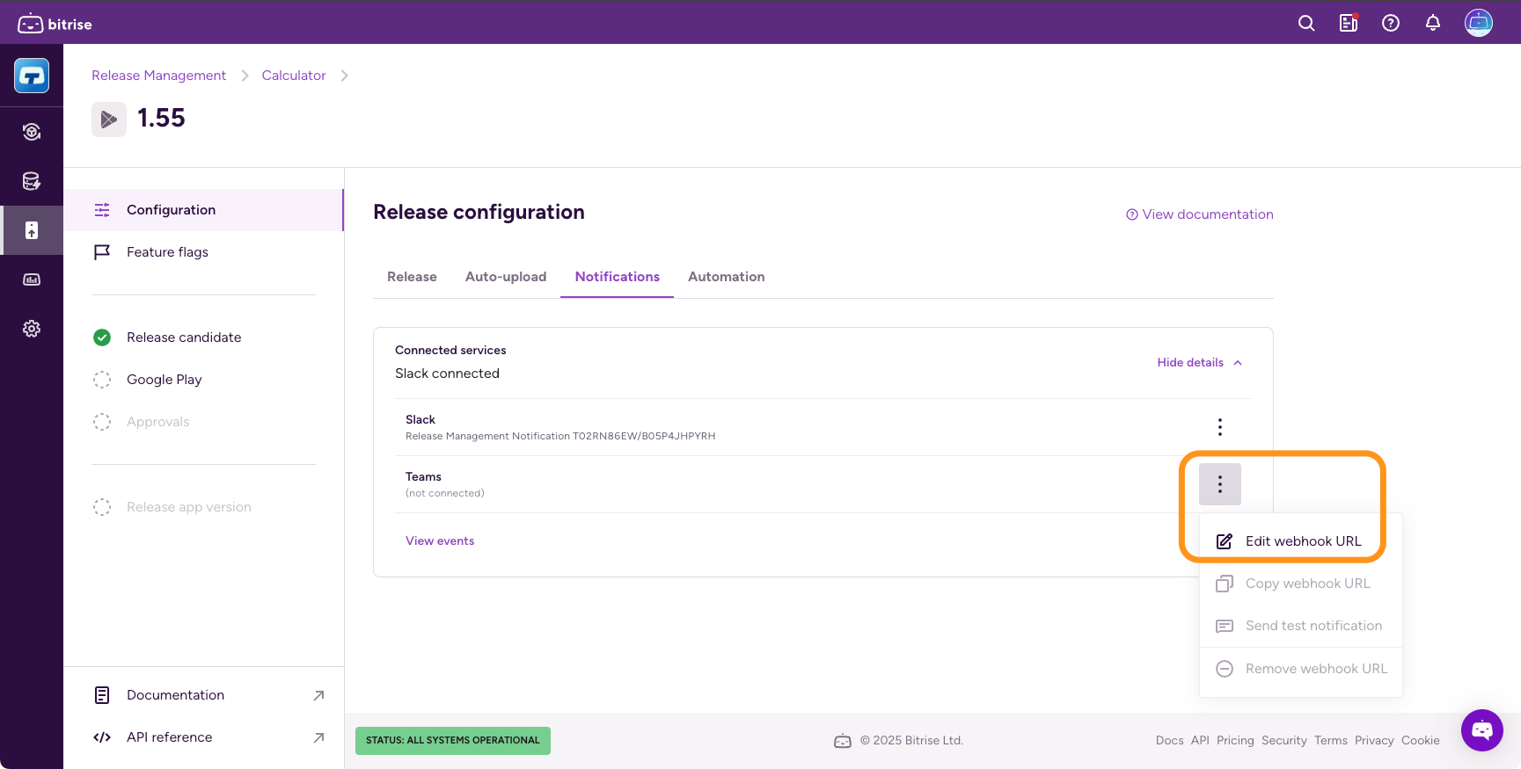Open the search magnifier icon
The height and width of the screenshot is (769, 1521).
[x=1306, y=24]
